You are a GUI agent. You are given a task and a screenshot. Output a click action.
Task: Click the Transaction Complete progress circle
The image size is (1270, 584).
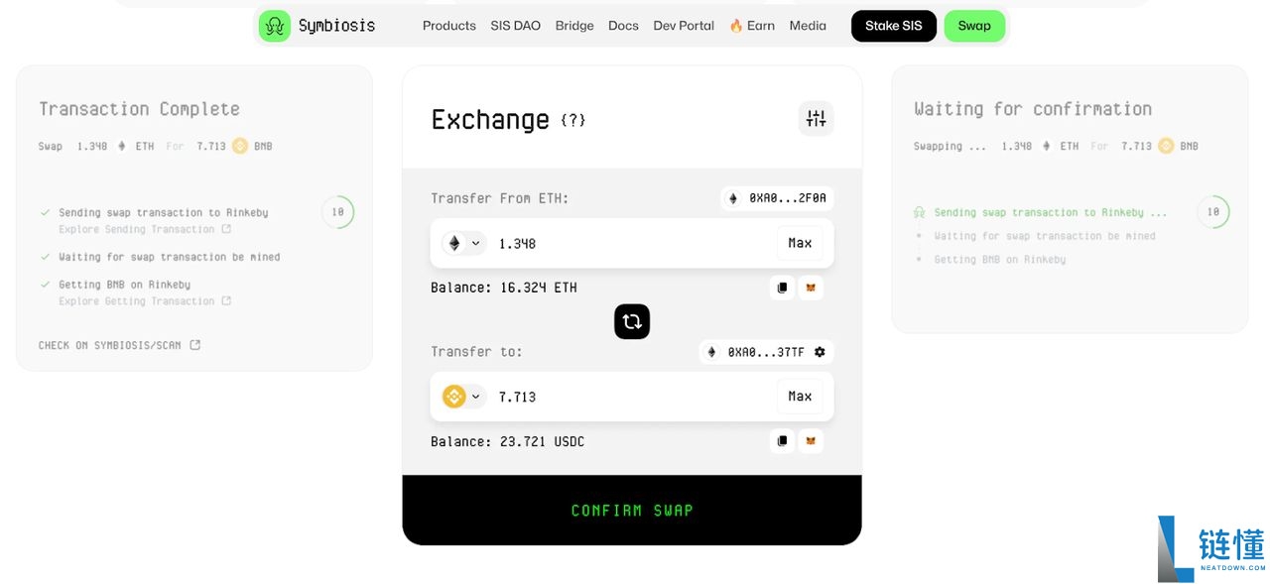point(337,212)
